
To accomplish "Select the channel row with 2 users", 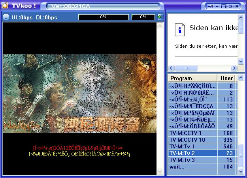I will 203,93.
